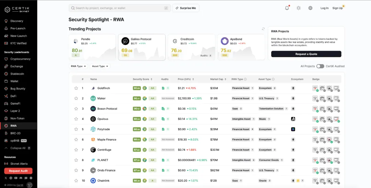The height and width of the screenshot is (188, 371).
Task: Collapse all sidebar sections
Action: [x=18, y=148]
